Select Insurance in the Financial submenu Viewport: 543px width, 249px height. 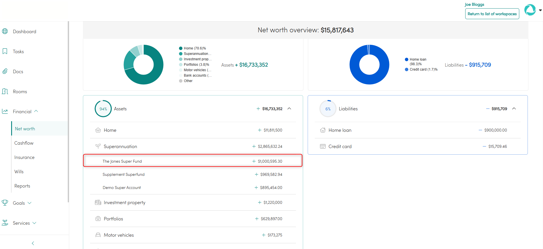(24, 157)
